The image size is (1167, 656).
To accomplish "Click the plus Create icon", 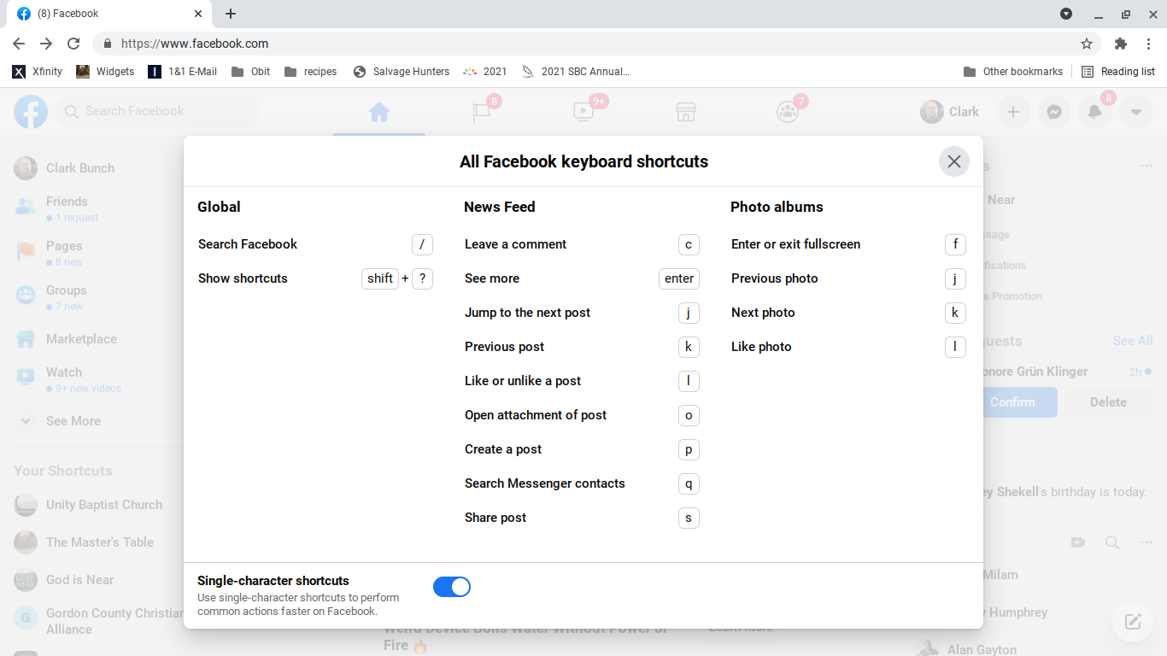I will coord(1013,112).
